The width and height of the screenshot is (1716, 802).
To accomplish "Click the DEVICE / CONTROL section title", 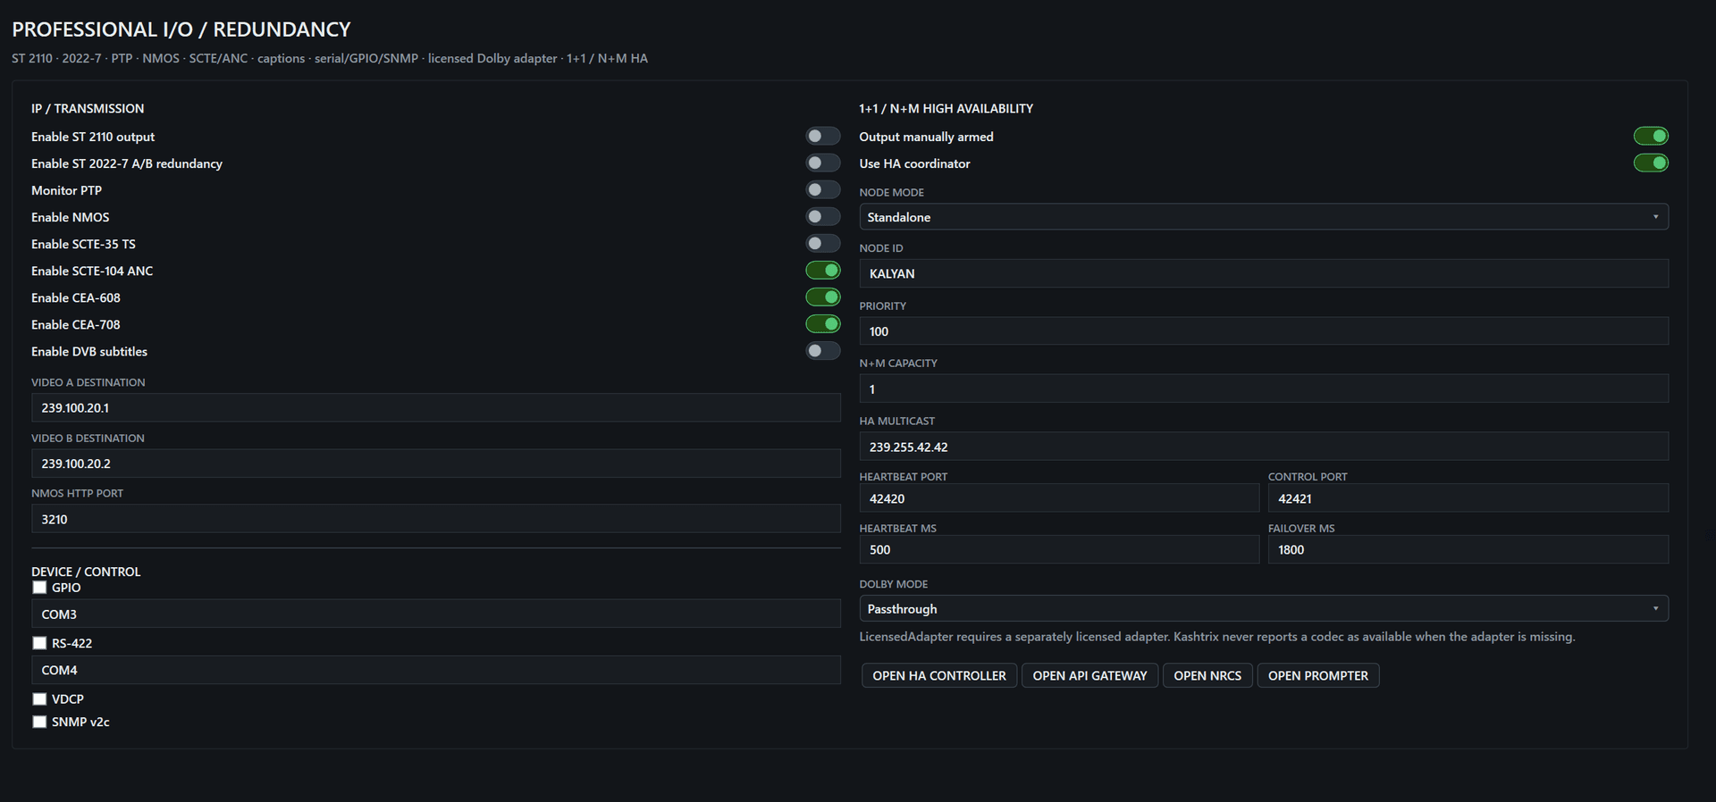I will point(86,572).
